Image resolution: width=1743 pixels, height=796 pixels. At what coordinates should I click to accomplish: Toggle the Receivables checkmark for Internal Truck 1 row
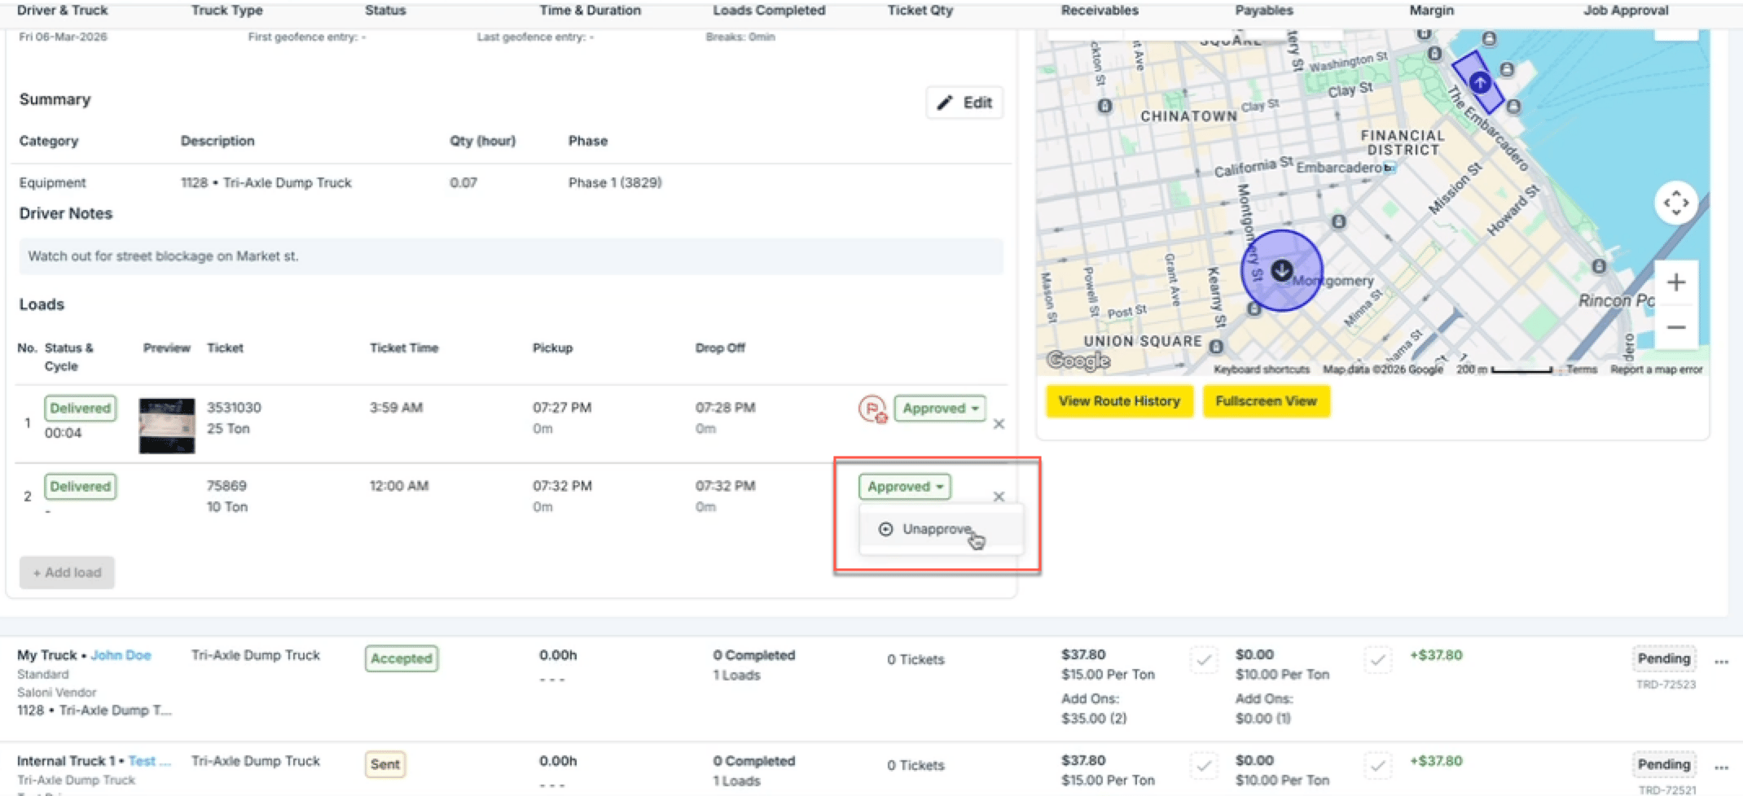point(1204,765)
